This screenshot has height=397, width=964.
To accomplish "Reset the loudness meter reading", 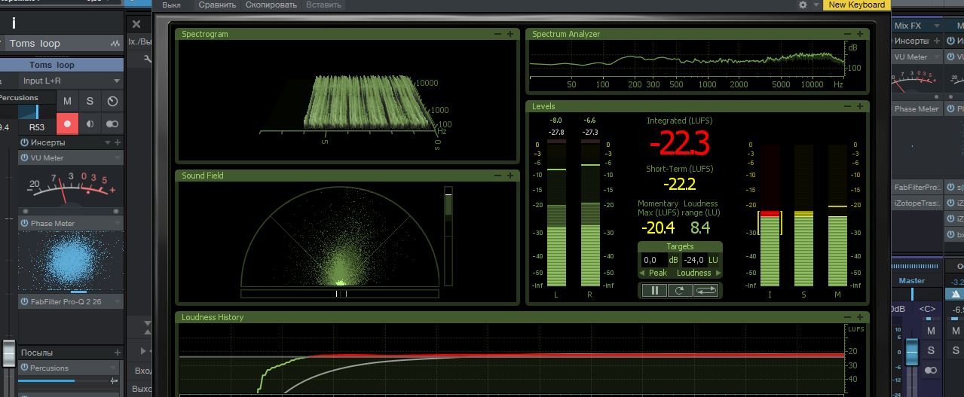I will [x=680, y=291].
